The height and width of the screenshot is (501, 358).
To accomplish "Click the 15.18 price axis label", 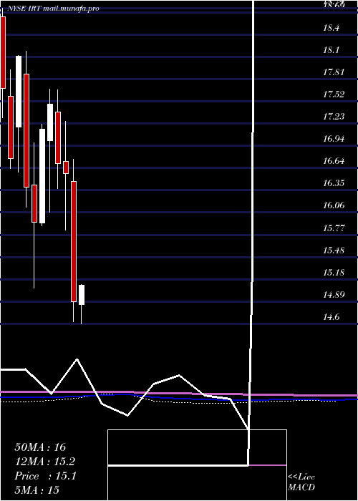I will click(x=334, y=273).
